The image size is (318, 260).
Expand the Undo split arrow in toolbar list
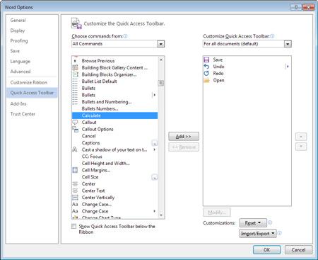click(287, 67)
